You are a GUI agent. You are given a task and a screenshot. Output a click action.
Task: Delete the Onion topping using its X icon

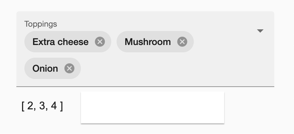69,68
